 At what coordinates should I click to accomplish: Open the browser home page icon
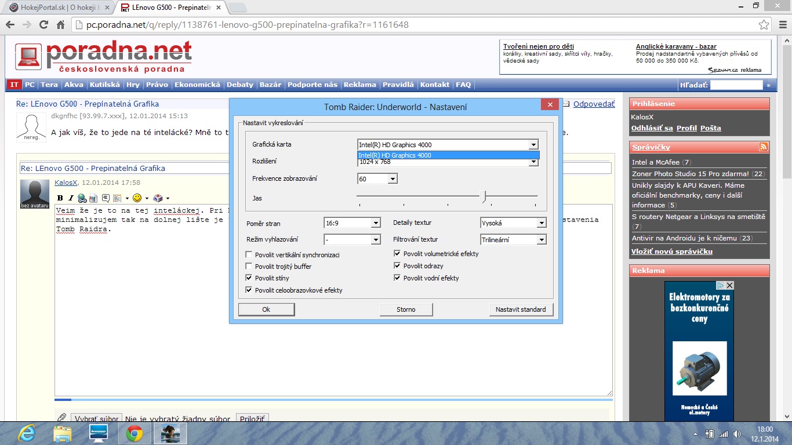coord(60,25)
